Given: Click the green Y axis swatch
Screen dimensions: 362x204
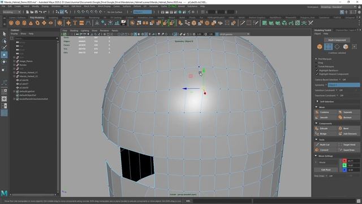Looking at the screenshot, I should click(344, 165).
